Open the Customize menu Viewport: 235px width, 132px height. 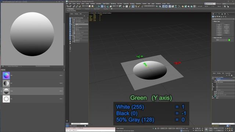(x=126, y=4)
